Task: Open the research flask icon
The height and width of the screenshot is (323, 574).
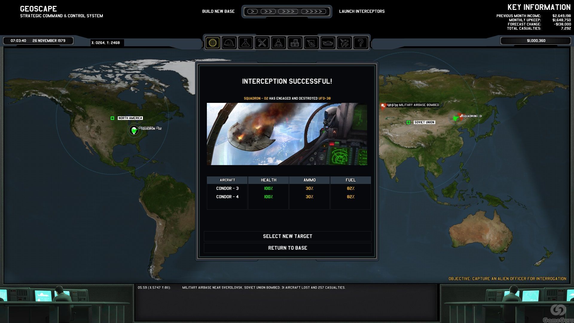Action: point(245,43)
